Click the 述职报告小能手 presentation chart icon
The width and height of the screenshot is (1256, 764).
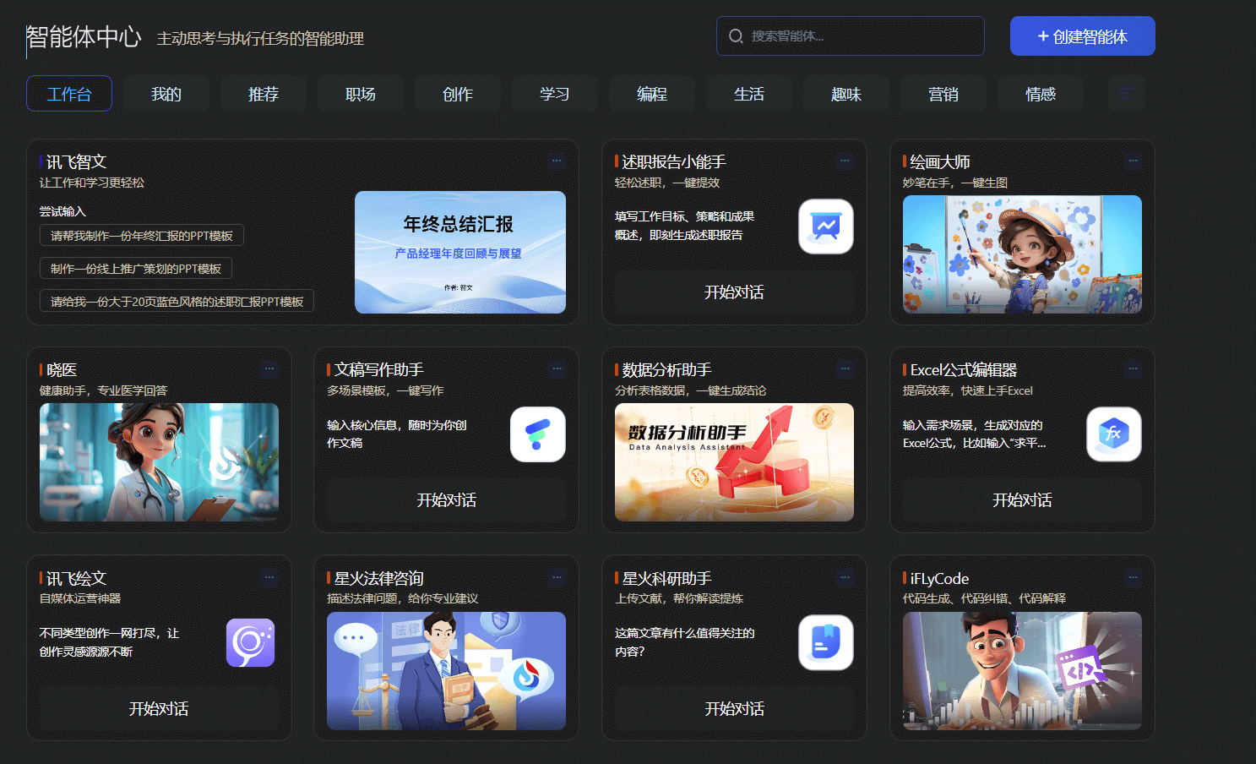click(826, 226)
